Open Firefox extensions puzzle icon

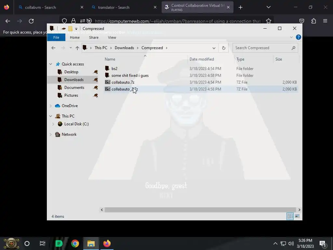[x=313, y=21]
